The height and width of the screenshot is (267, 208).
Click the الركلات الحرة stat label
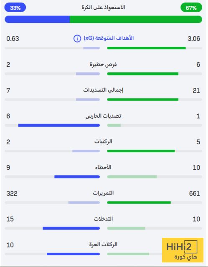(103, 244)
